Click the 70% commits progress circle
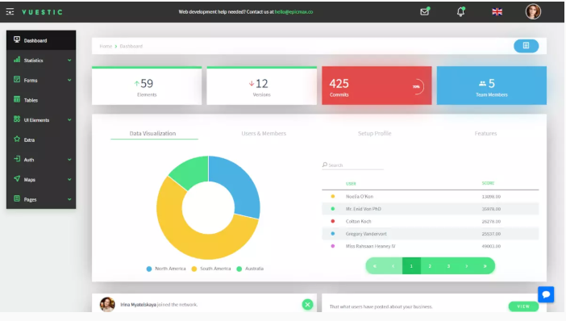The width and height of the screenshot is (566, 321). click(x=417, y=86)
